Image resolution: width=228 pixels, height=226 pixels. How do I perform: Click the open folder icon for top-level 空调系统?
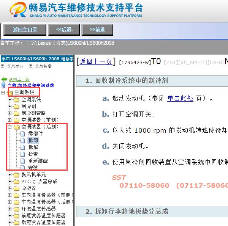pyautogui.click(x=10, y=93)
